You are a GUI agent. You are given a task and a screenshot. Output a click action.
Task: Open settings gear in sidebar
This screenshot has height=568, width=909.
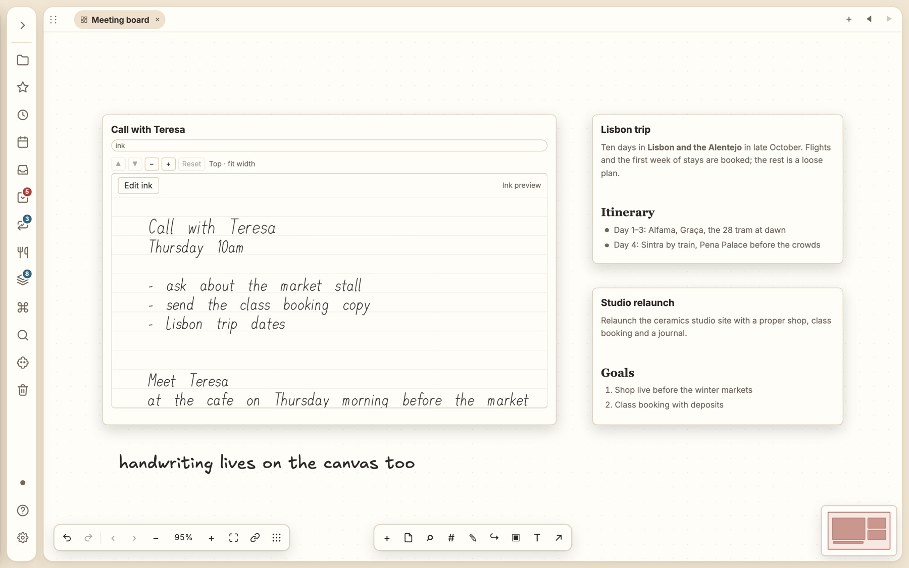[x=23, y=538]
